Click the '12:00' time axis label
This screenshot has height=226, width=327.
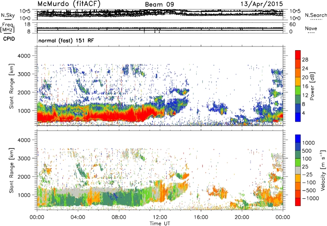coord(160,217)
